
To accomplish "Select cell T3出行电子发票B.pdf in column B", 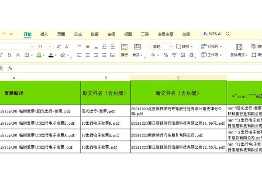I will pos(105,123).
